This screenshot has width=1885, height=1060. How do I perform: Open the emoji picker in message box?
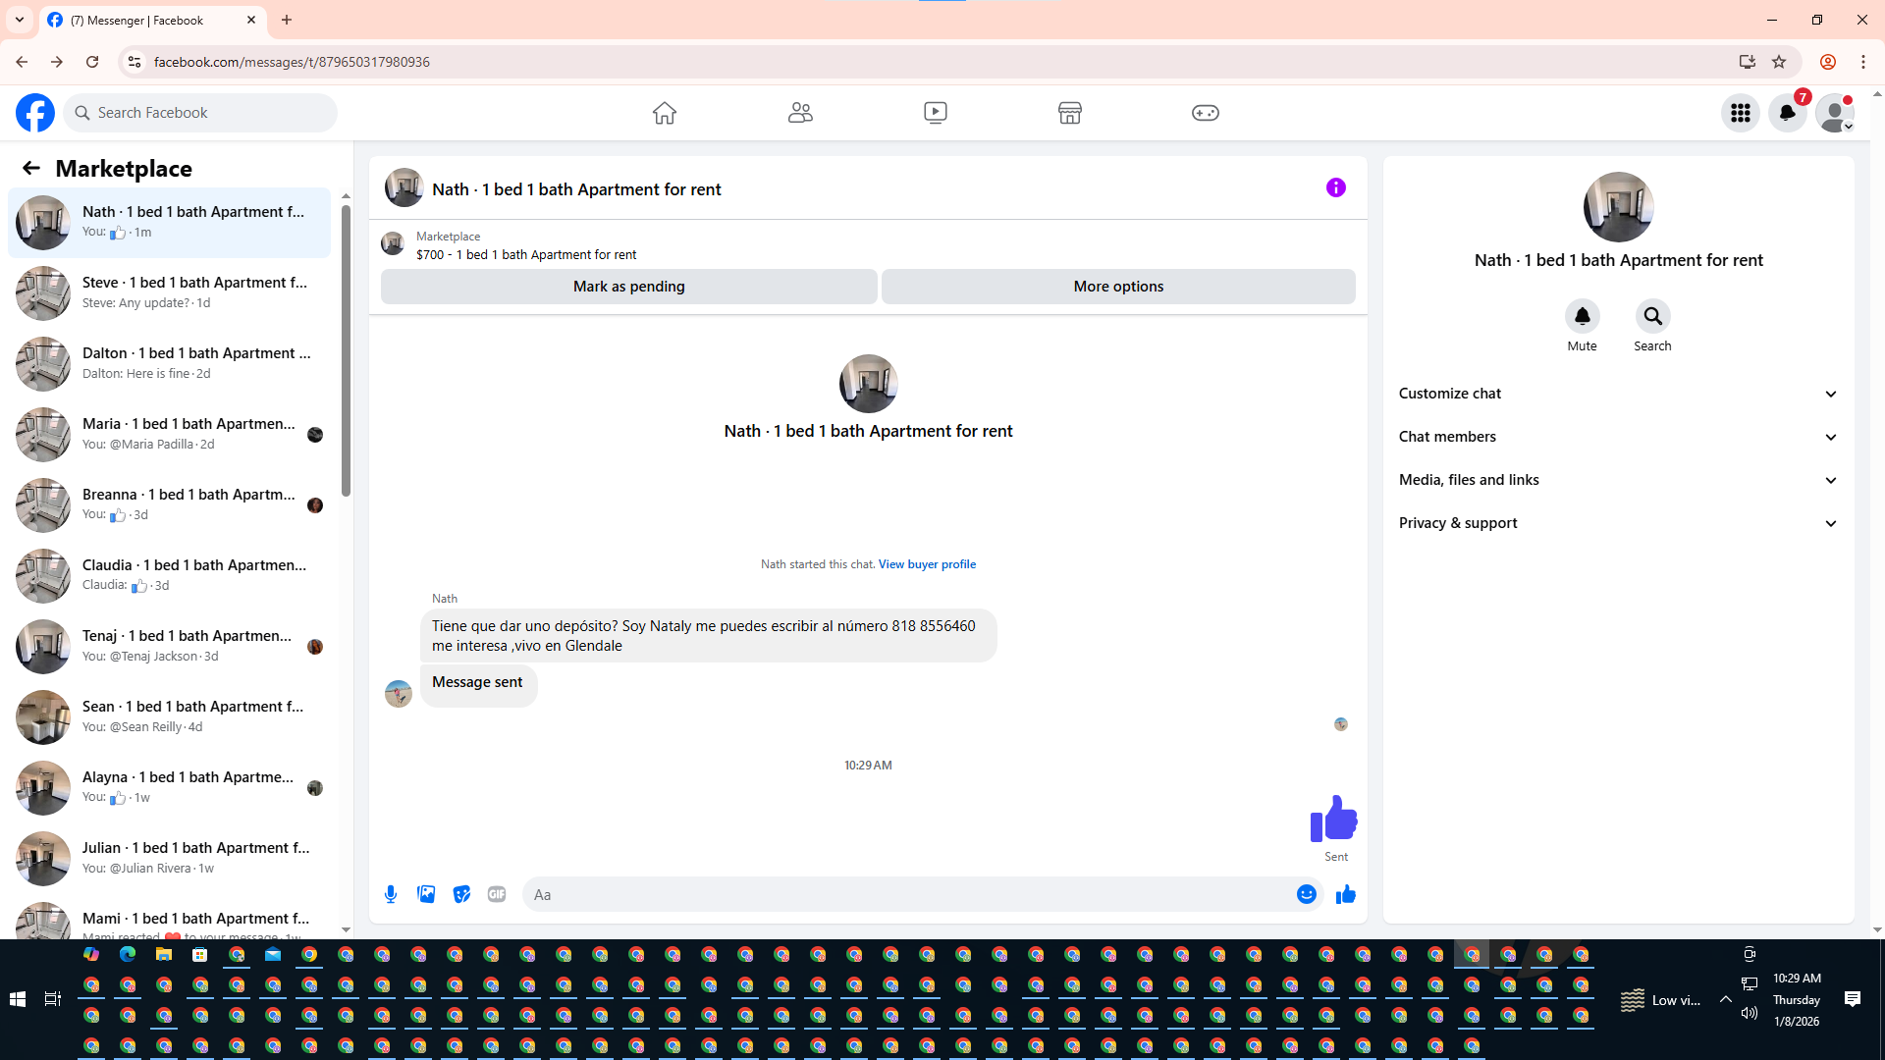(x=1307, y=894)
